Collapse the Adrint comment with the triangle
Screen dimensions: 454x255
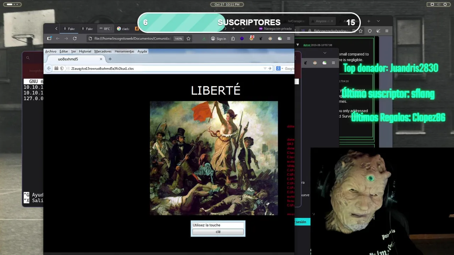click(x=298, y=45)
